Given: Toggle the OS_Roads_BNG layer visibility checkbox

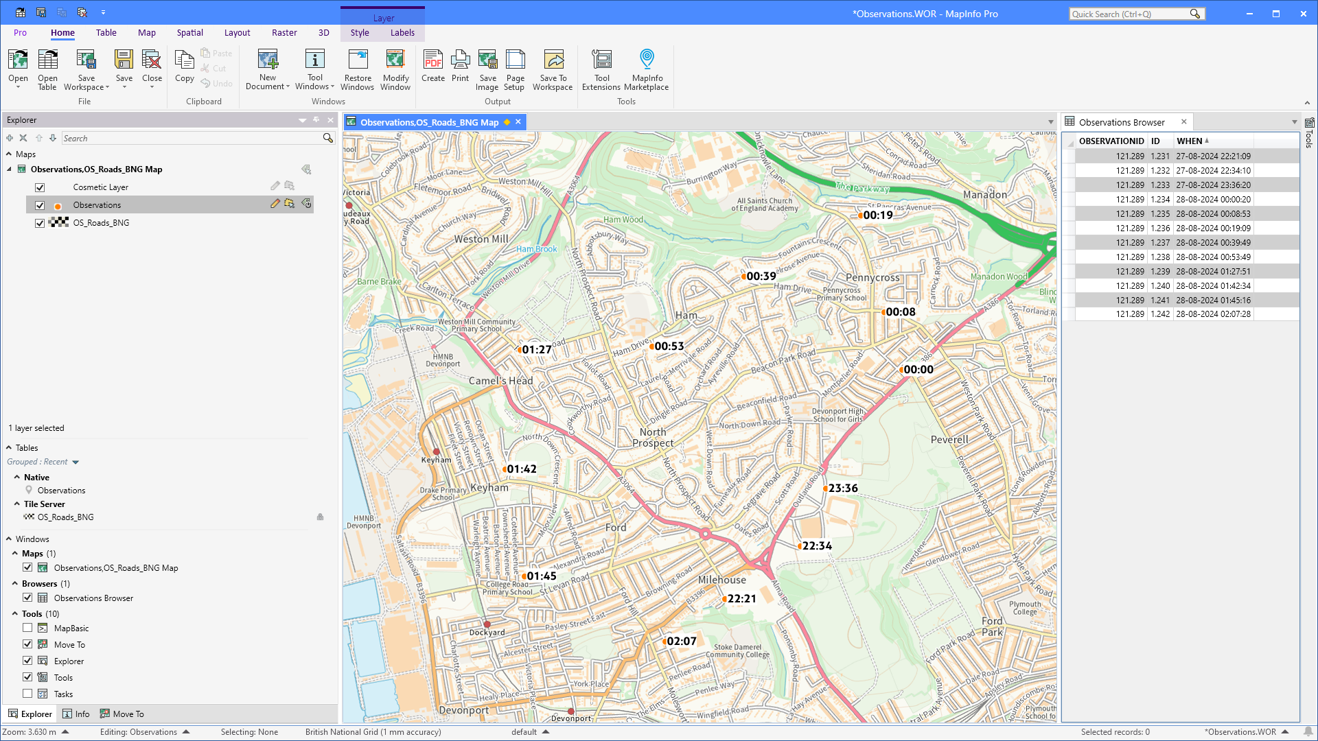Looking at the screenshot, I should (40, 223).
